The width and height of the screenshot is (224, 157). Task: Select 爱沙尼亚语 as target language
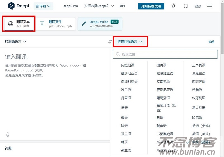tap(129, 73)
